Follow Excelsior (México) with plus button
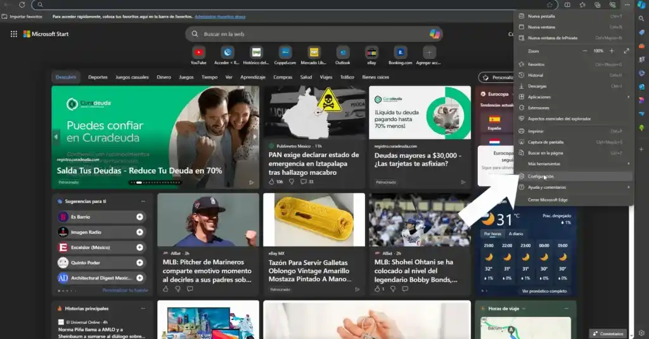The width and height of the screenshot is (649, 339). [140, 248]
